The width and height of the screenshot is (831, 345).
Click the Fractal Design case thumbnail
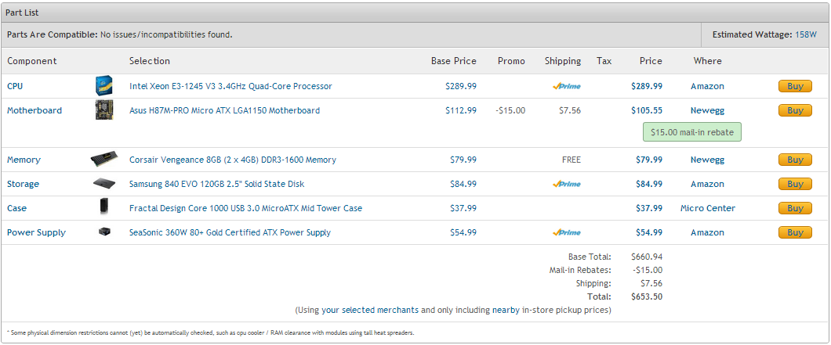(103, 207)
